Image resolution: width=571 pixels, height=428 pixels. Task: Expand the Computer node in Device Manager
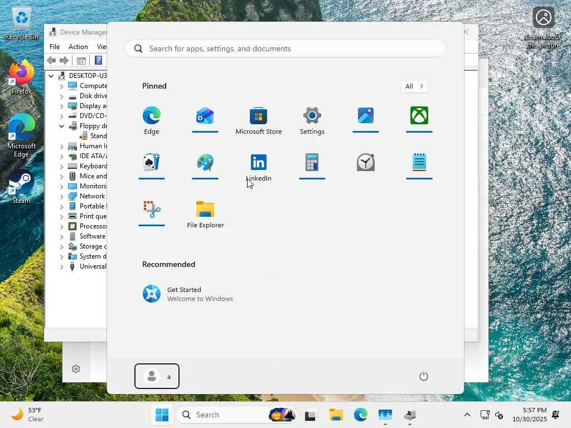[x=61, y=86]
